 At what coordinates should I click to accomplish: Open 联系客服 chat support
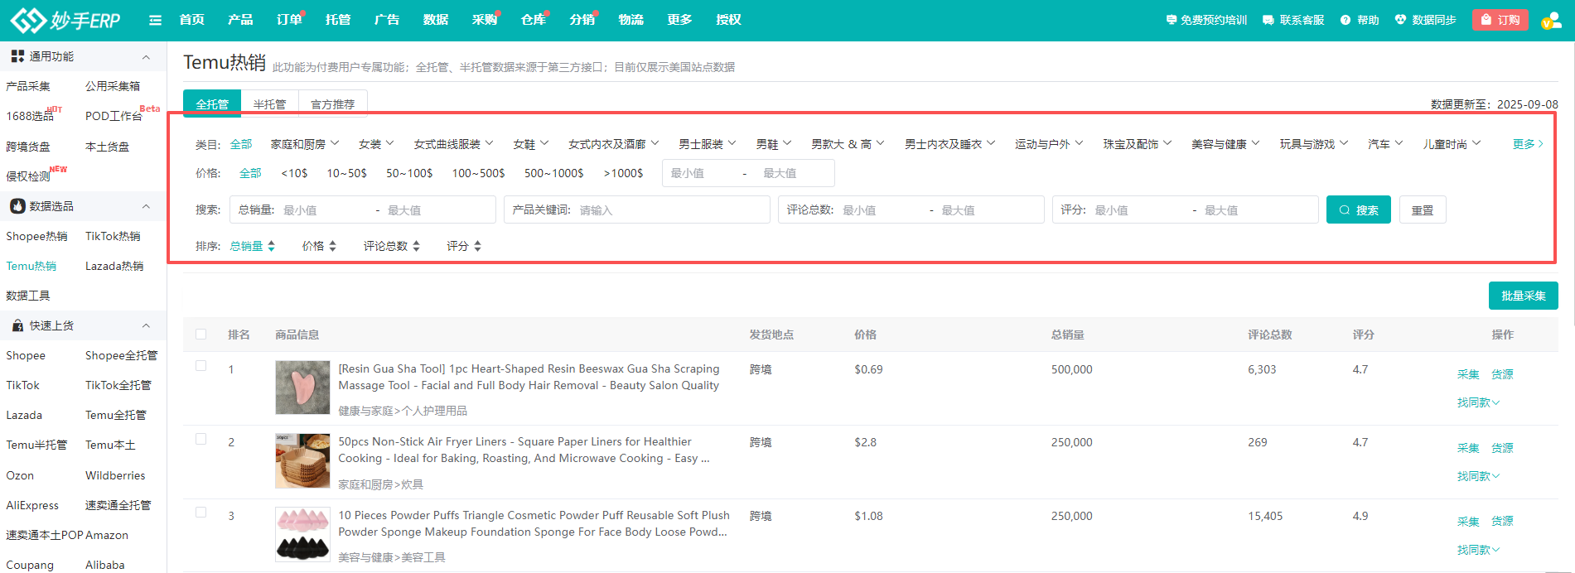point(1293,20)
